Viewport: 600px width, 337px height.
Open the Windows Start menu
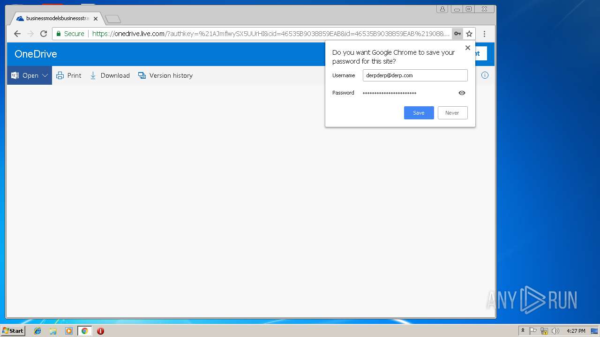[13, 331]
